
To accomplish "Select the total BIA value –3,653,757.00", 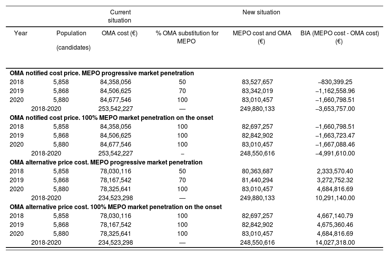I will click(335, 109).
